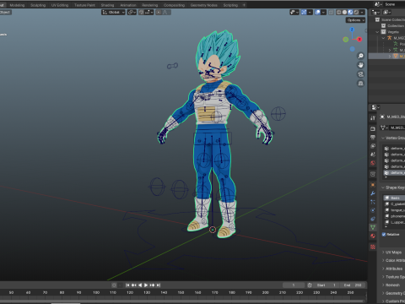Open the View Layer properties tab
The height and width of the screenshot is (304, 405).
pos(373,146)
